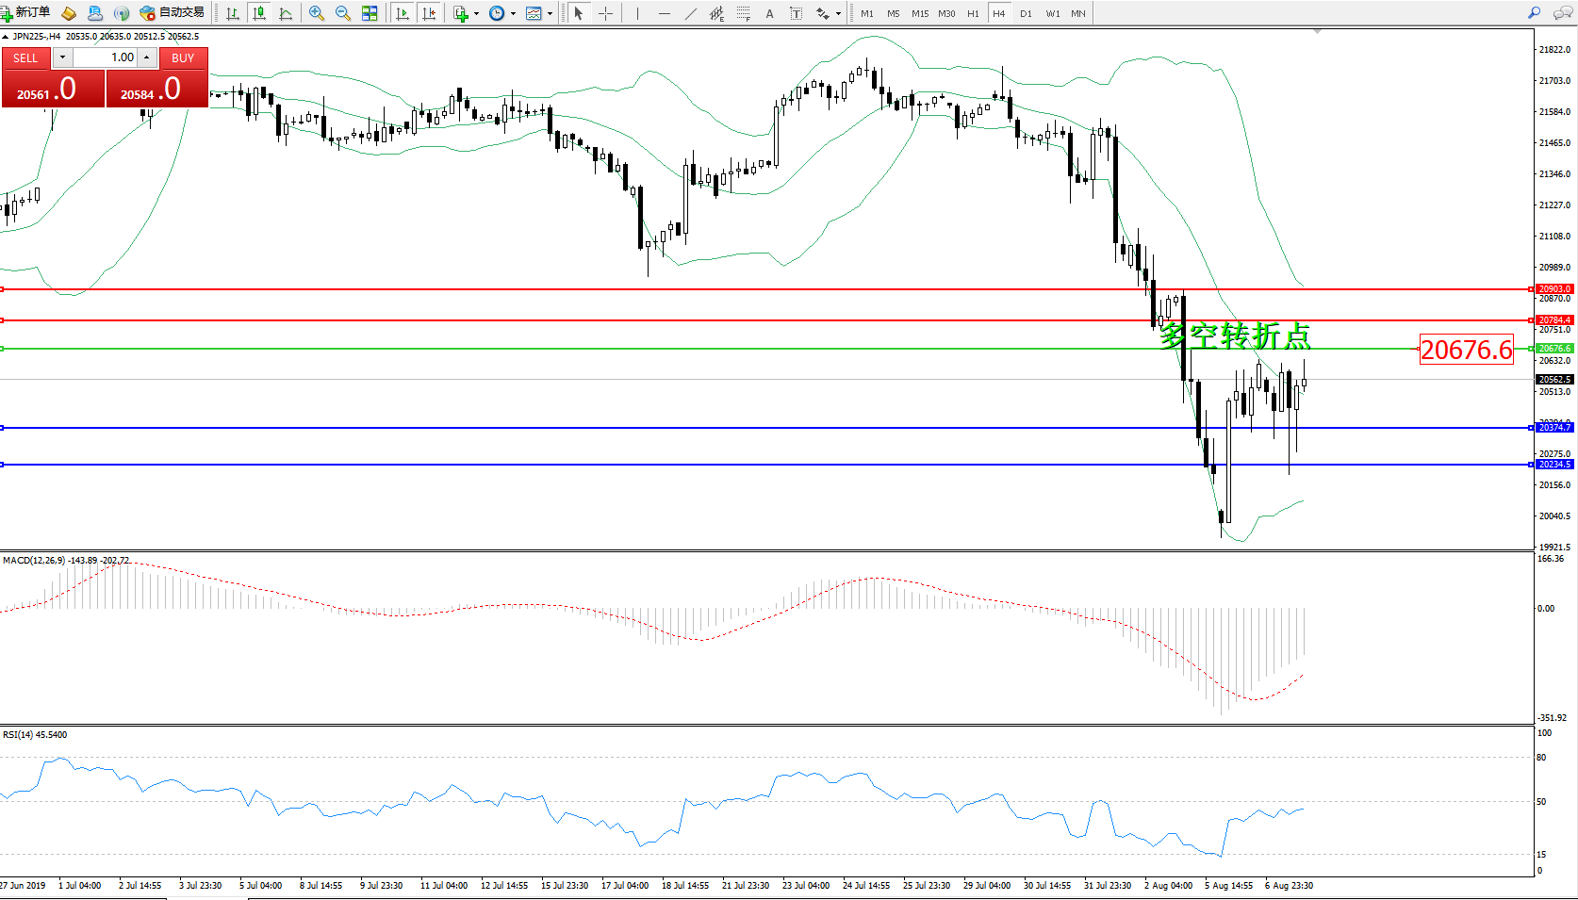This screenshot has width=1578, height=900.
Task: Switch chart to bar chart mode
Action: click(x=232, y=13)
